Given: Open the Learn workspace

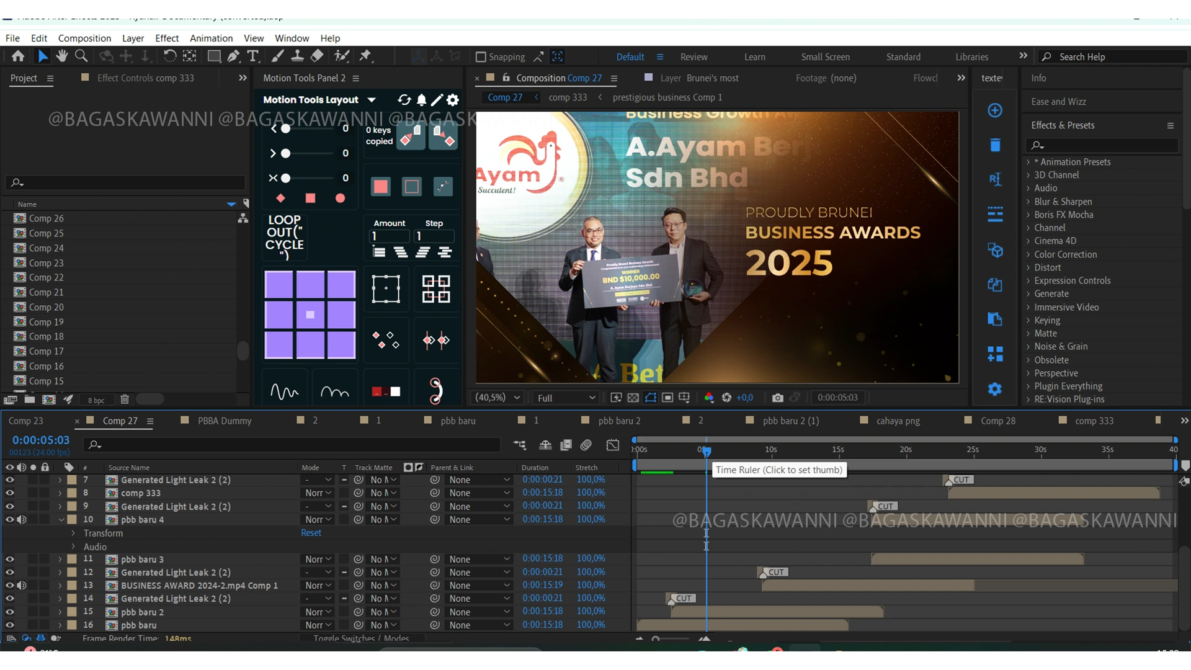Looking at the screenshot, I should (754, 57).
